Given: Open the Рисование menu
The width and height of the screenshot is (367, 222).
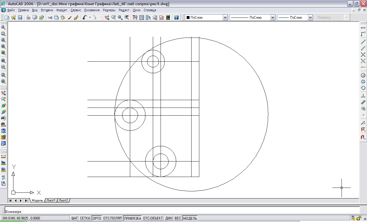Looking at the screenshot, I should pyautogui.click(x=92, y=10).
